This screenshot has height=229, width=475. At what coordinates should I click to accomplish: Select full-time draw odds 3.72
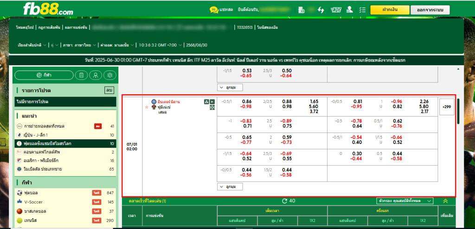(315, 112)
